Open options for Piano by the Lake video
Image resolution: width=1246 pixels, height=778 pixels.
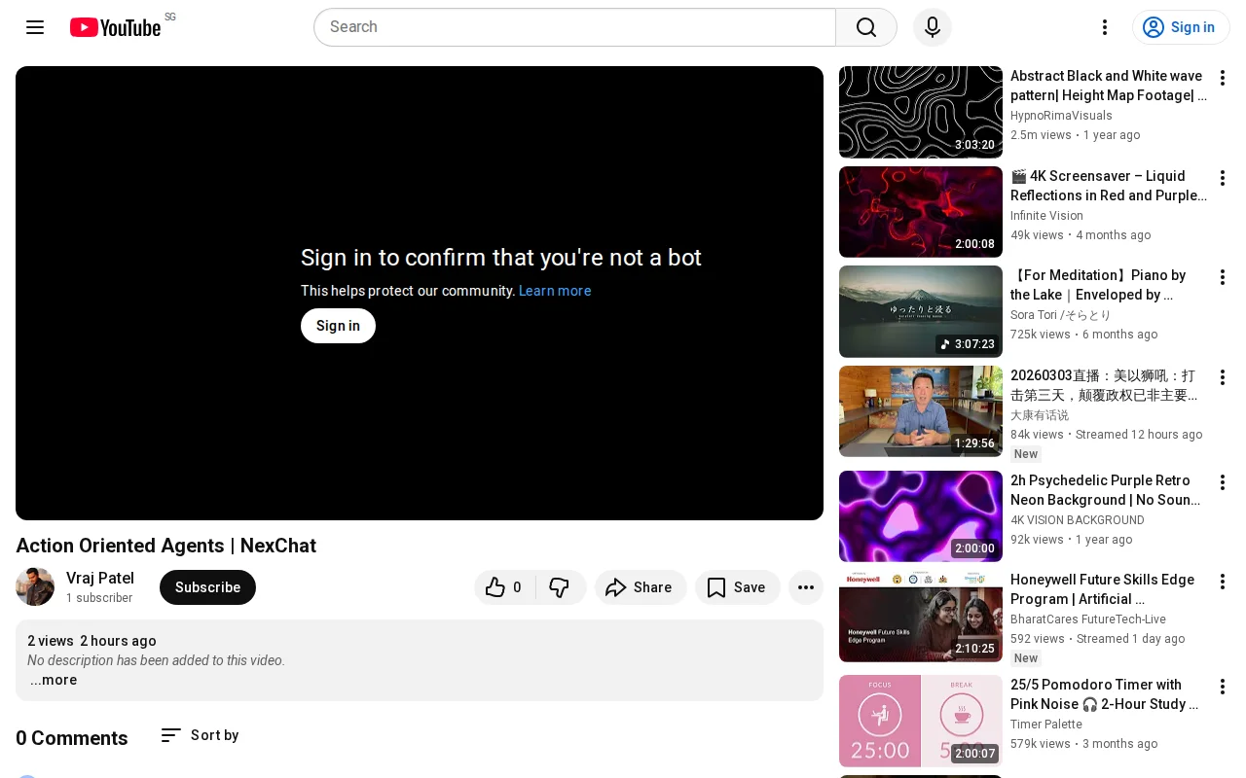click(1223, 277)
